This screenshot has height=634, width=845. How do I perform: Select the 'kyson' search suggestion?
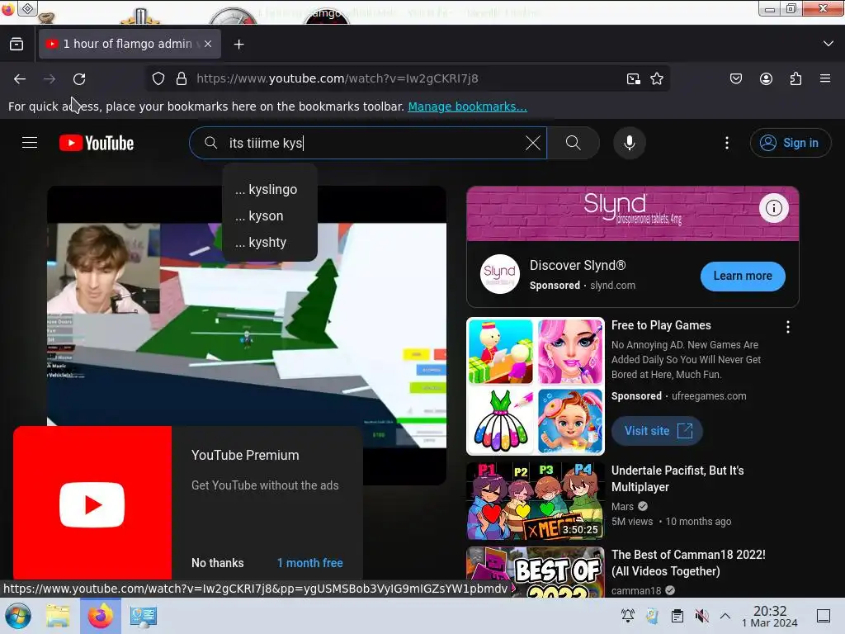point(270,215)
